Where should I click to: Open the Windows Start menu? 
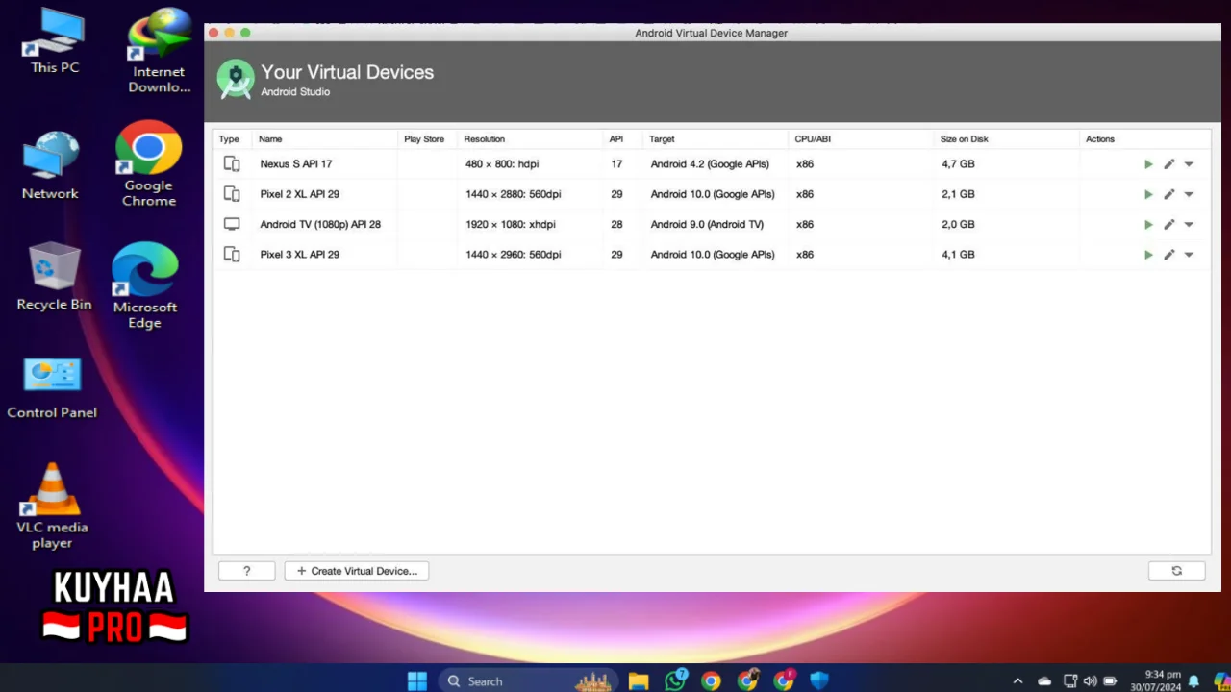click(x=416, y=680)
